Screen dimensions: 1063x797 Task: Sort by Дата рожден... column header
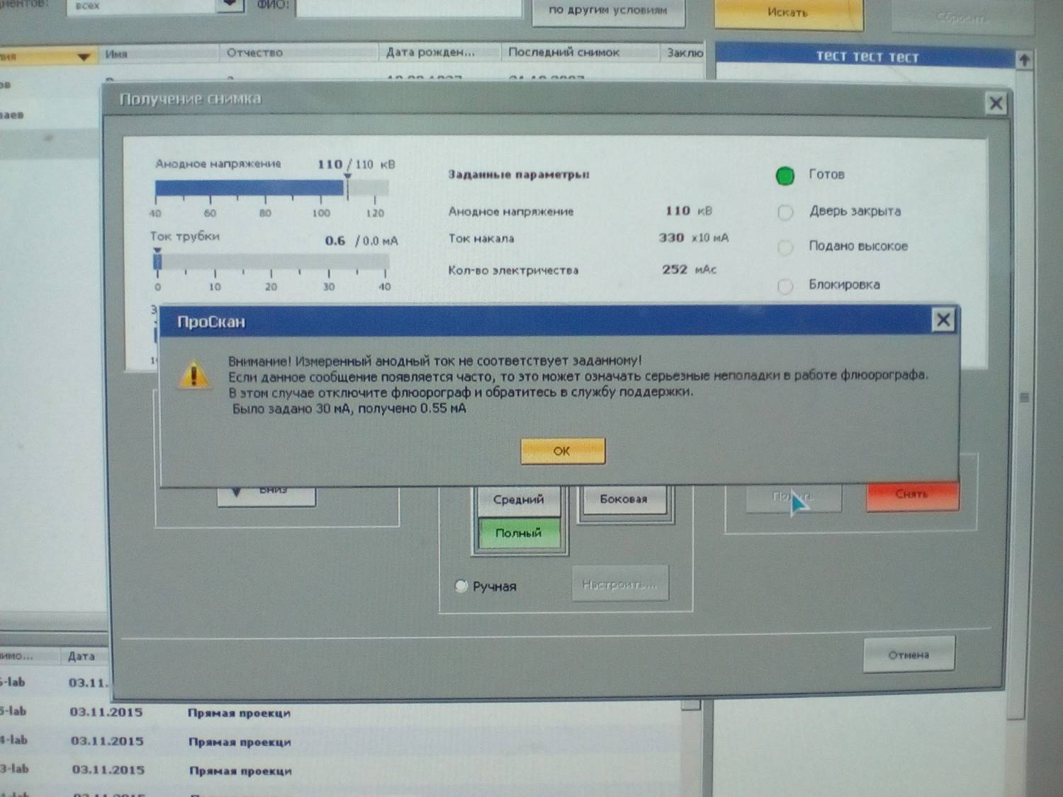click(429, 52)
